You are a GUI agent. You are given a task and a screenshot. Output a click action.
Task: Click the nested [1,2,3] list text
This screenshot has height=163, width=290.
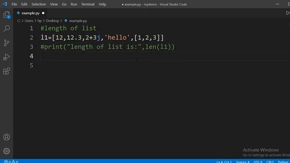click(147, 38)
